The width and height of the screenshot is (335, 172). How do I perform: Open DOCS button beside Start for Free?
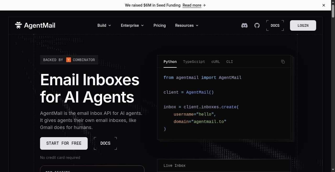click(x=105, y=143)
